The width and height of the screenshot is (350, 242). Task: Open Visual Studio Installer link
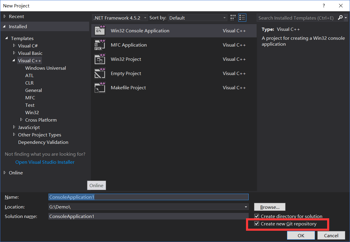click(45, 162)
